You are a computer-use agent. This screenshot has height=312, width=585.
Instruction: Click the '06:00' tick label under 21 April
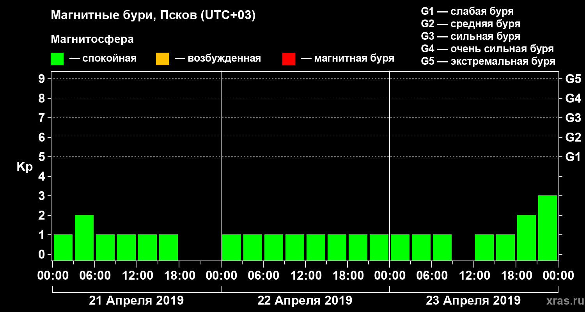[x=94, y=275]
